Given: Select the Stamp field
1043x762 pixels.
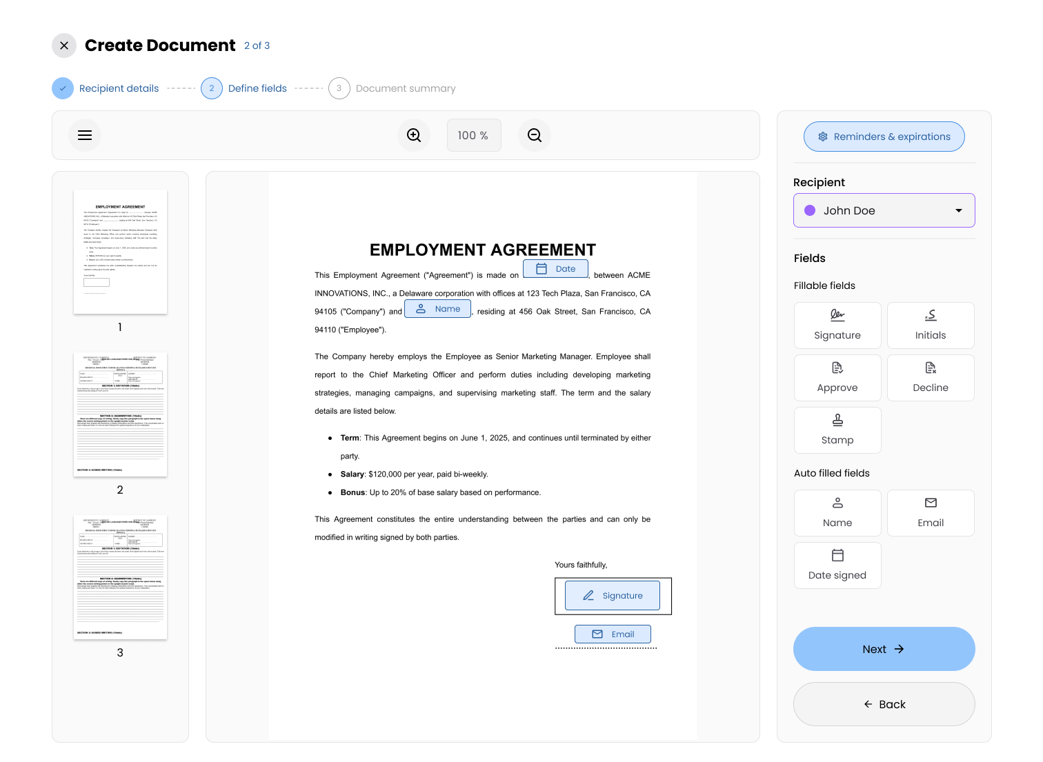Looking at the screenshot, I should point(837,430).
